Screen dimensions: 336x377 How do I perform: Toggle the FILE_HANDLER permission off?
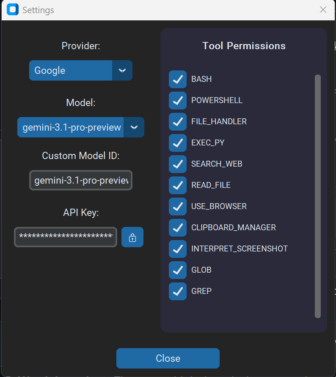(177, 122)
